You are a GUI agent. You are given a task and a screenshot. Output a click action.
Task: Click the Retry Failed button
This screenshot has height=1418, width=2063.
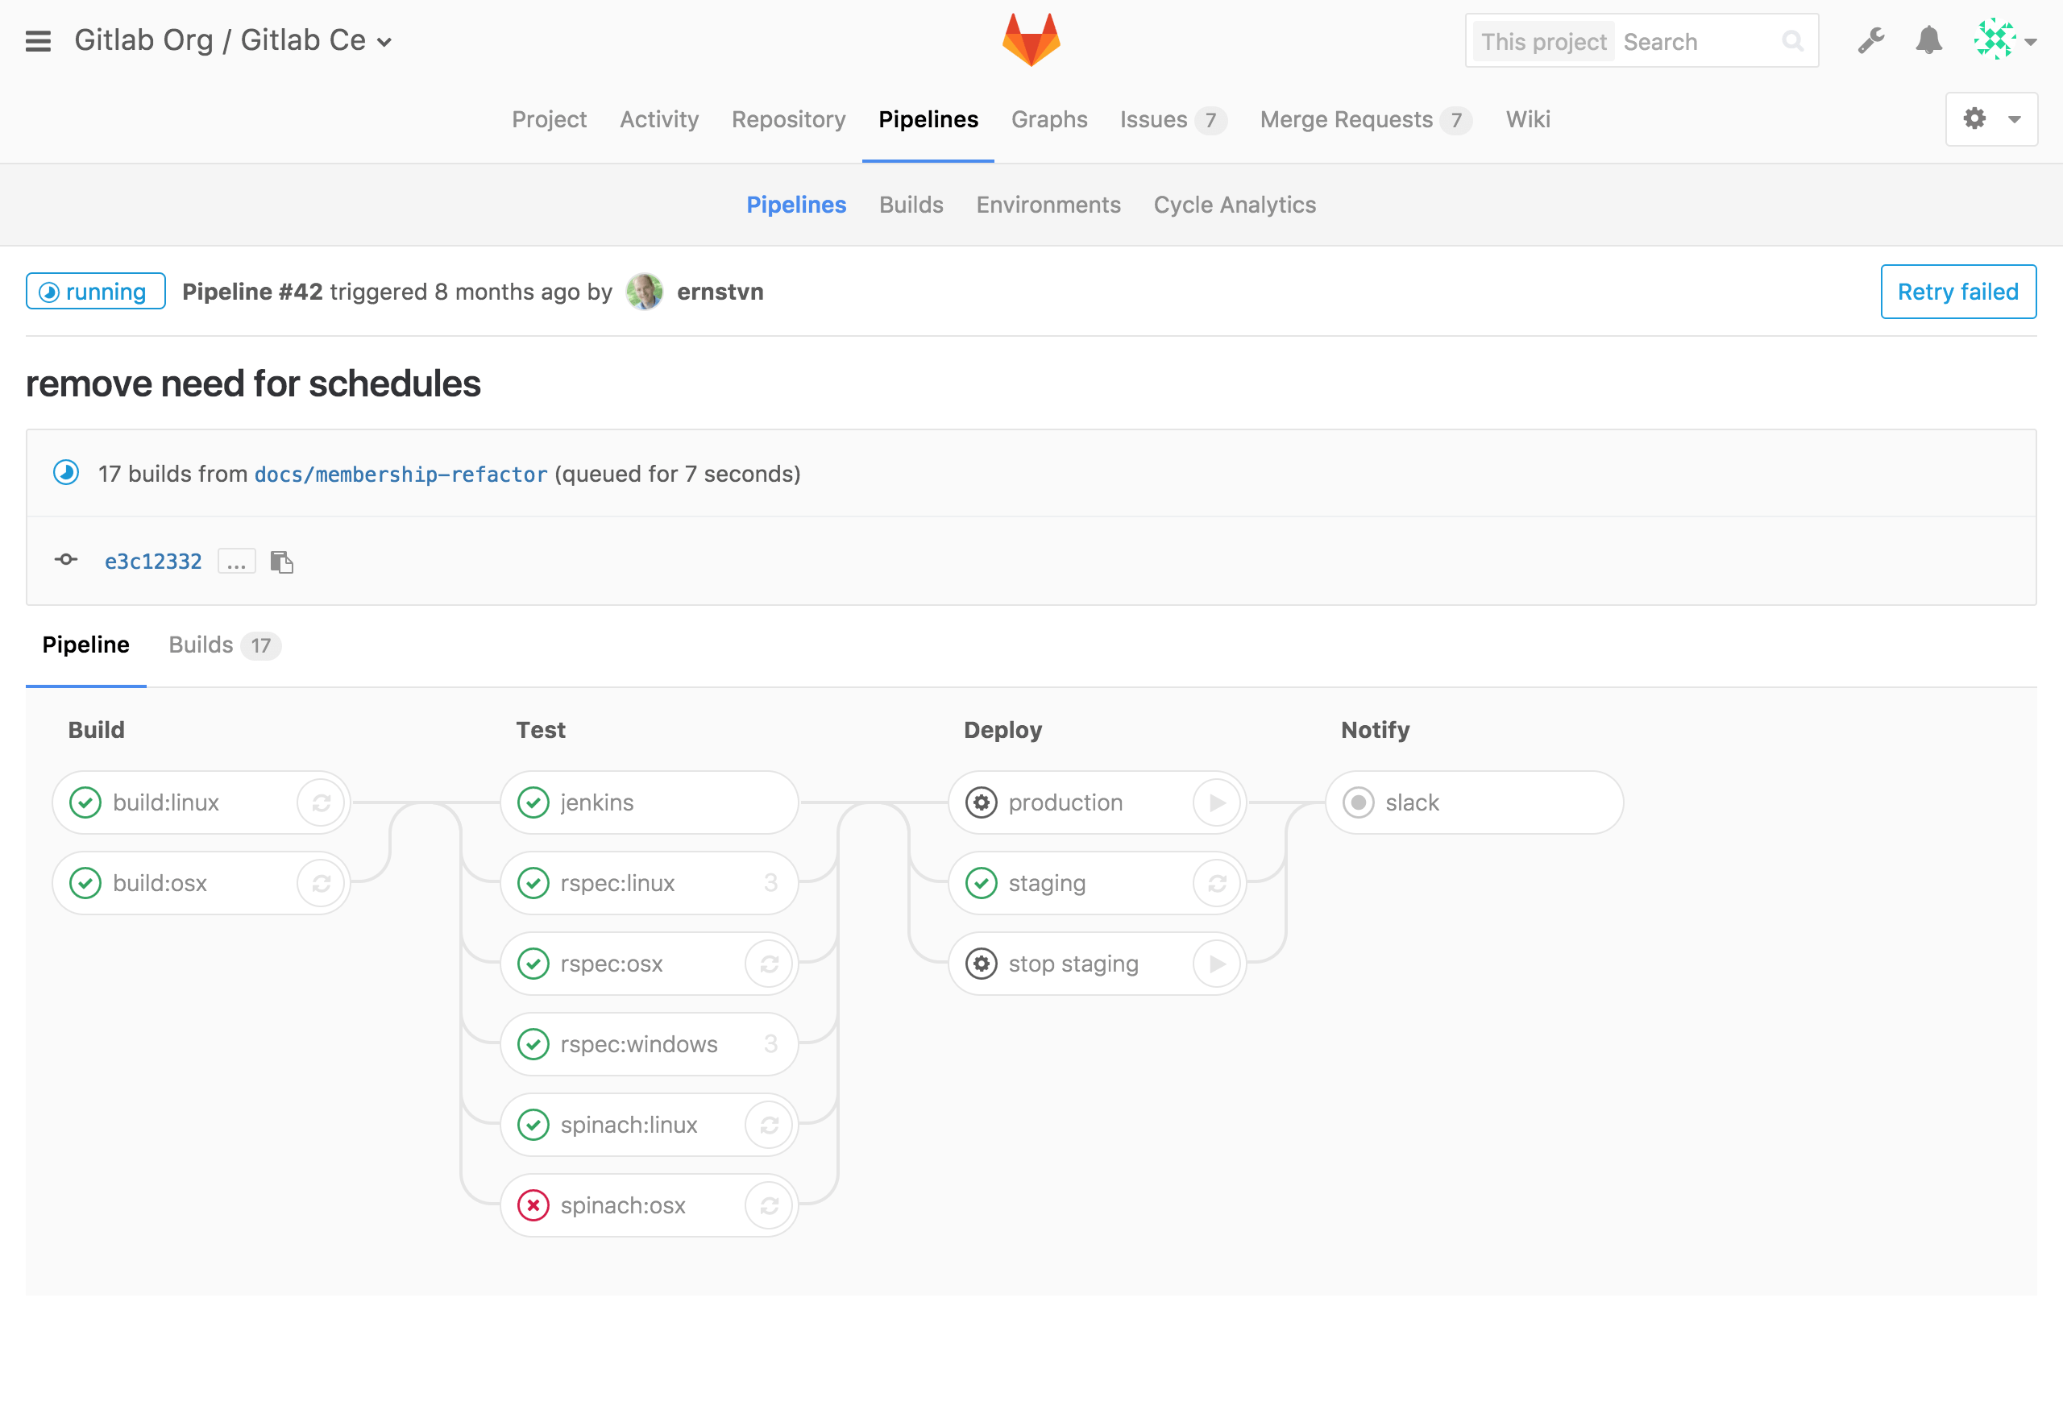1958,292
